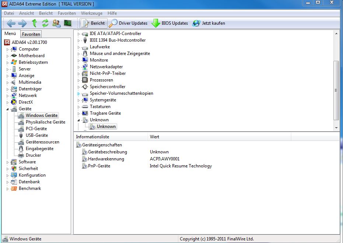This screenshot has width=343, height=243.
Task: Click the green up-level arrow
Action: pos(34,23)
